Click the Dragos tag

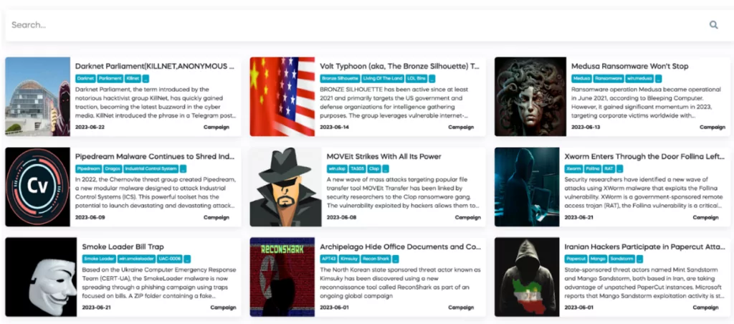(113, 168)
